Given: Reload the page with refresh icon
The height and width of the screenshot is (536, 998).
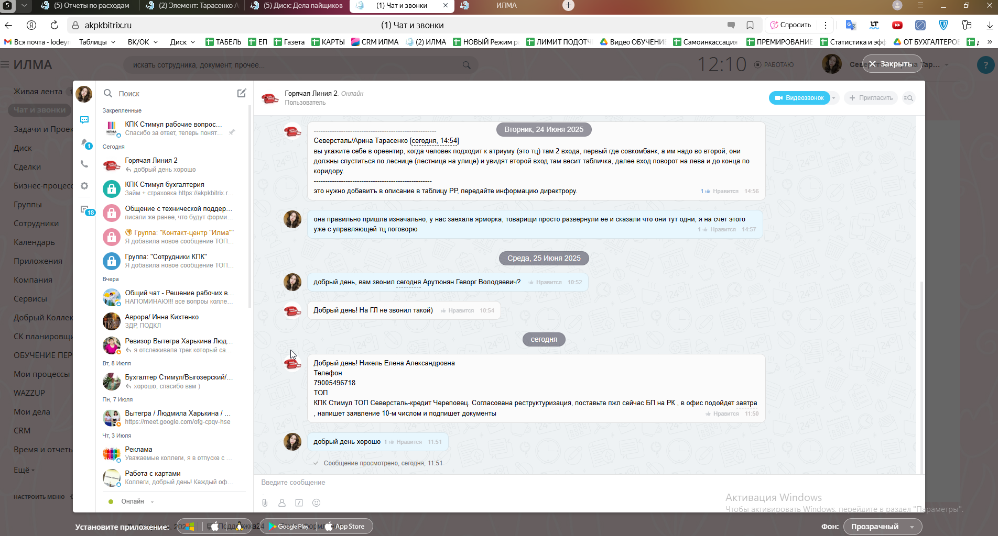Looking at the screenshot, I should 54,25.
